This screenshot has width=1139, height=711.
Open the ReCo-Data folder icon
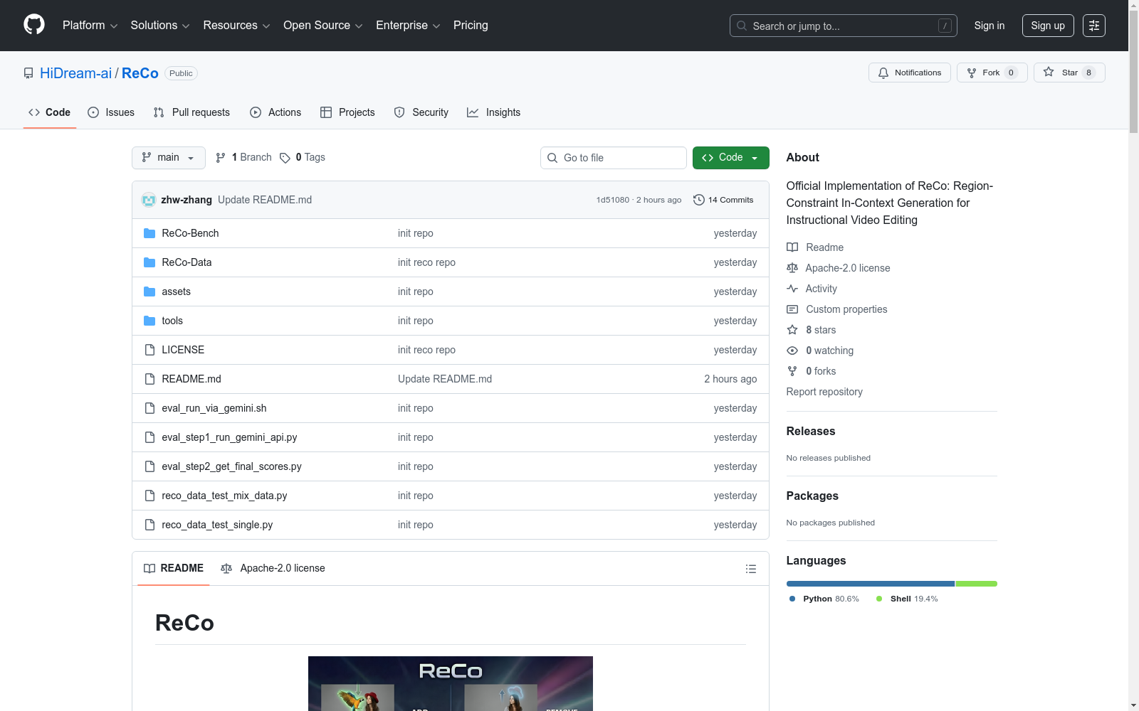coord(149,262)
